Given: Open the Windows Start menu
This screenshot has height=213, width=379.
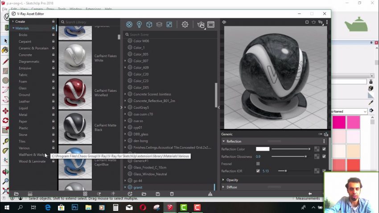Looking at the screenshot, I should pos(7,208).
